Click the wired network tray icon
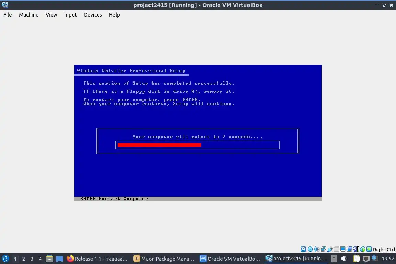Screen dimensions: 396x264 366,258
